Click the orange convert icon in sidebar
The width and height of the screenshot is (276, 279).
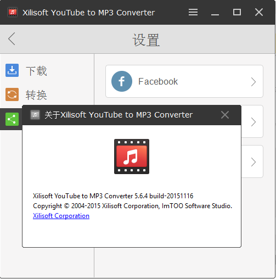coord(12,94)
